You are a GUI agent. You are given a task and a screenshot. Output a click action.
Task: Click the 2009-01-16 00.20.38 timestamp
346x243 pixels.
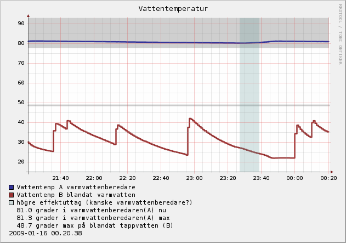46,233
